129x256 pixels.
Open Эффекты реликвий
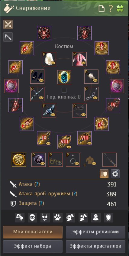click(95, 232)
